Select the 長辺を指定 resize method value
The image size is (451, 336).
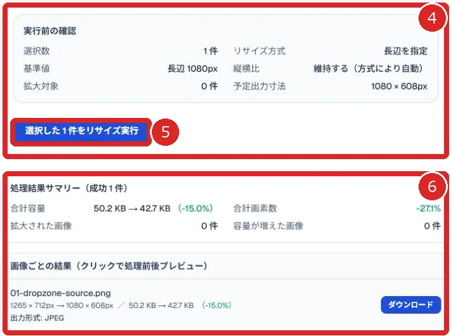pyautogui.click(x=405, y=51)
